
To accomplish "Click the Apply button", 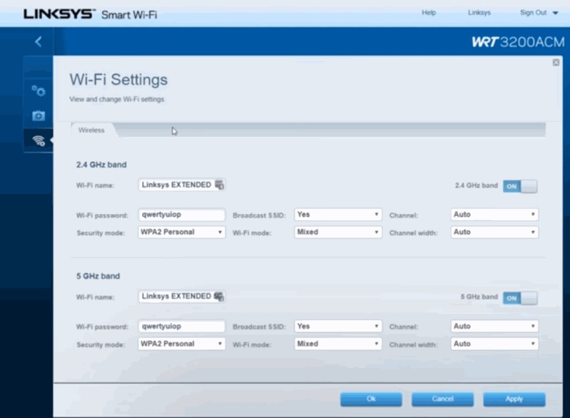I will 514,399.
